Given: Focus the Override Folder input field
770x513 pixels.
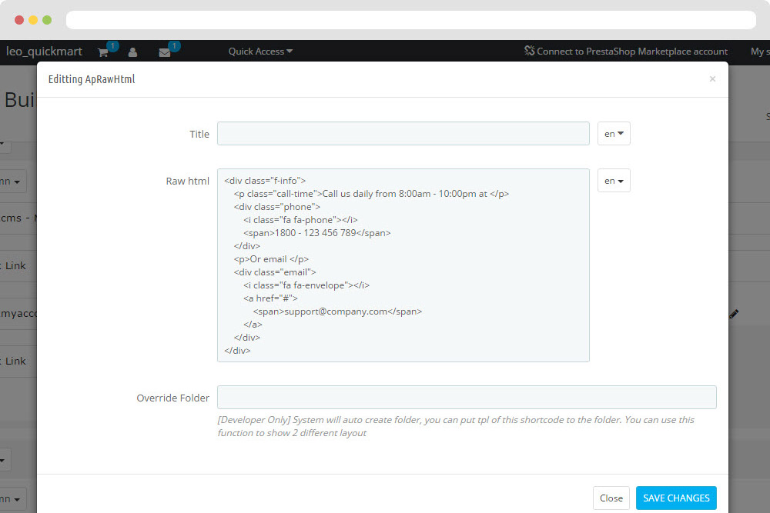Looking at the screenshot, I should (x=466, y=398).
